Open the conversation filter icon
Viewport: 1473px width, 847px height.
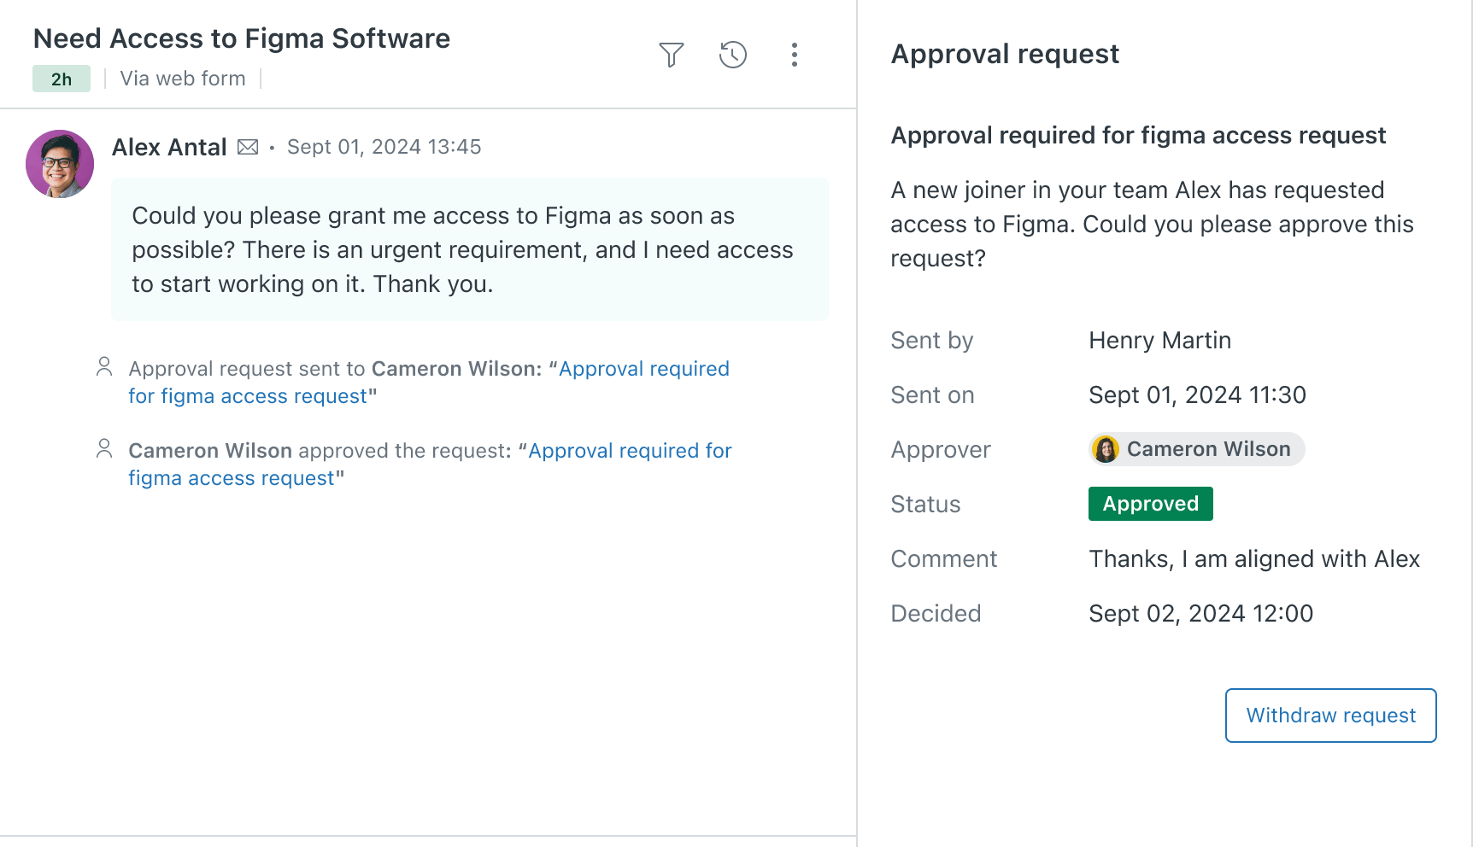(x=672, y=55)
